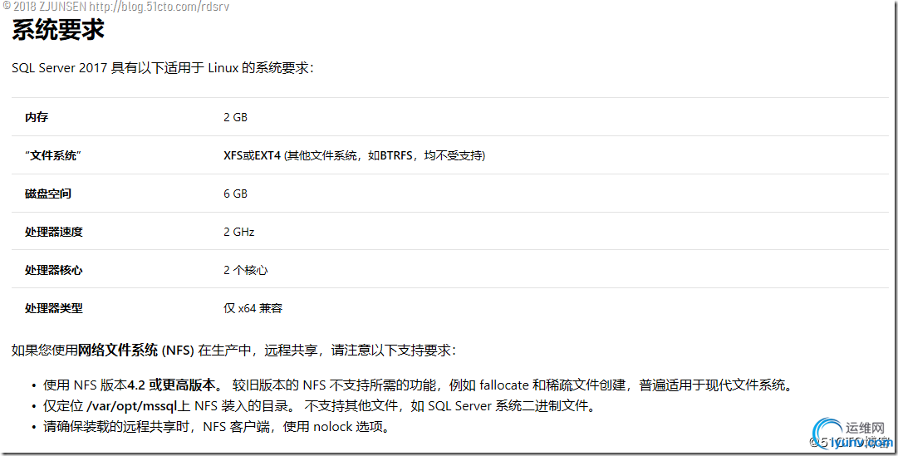Click the 处理器速度 row label

tap(54, 232)
